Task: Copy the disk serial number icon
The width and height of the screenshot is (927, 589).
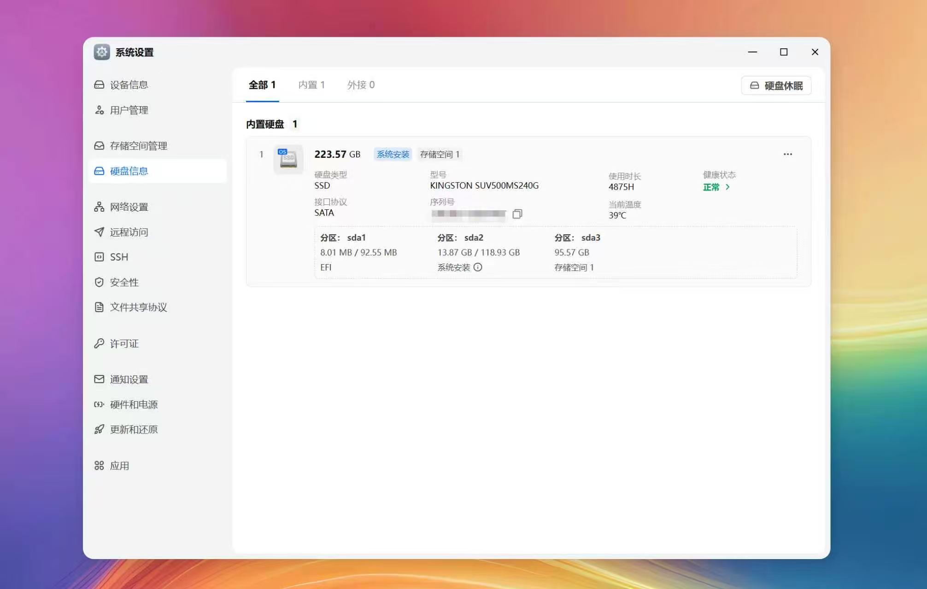Action: [517, 214]
